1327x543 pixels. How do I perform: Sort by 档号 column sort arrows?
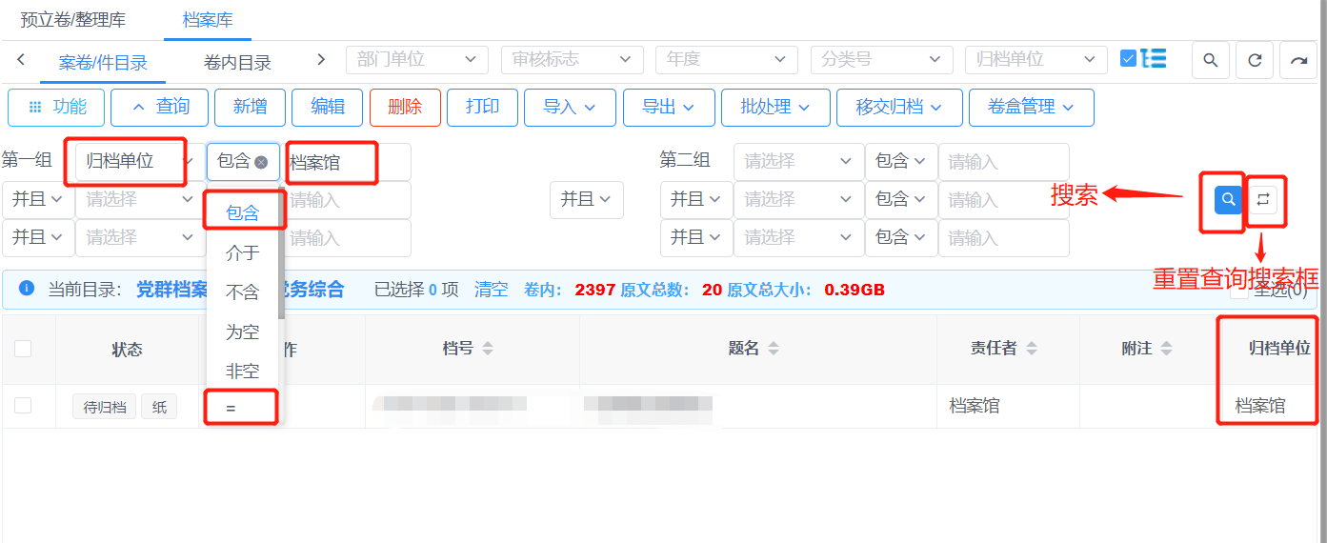click(488, 349)
